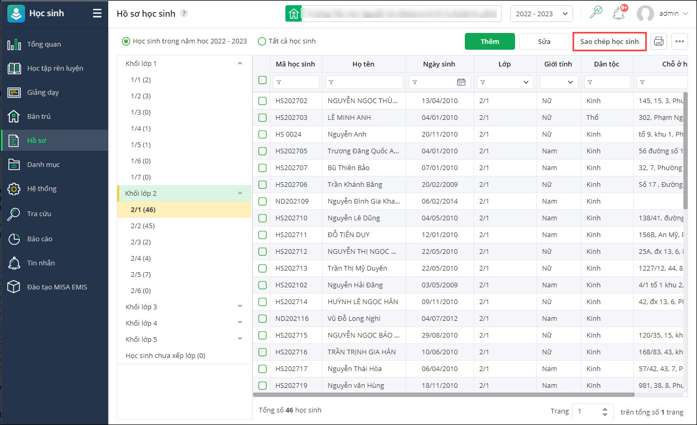Open the notification bell icon
Viewport: 697px width, 425px height.
pyautogui.click(x=618, y=14)
